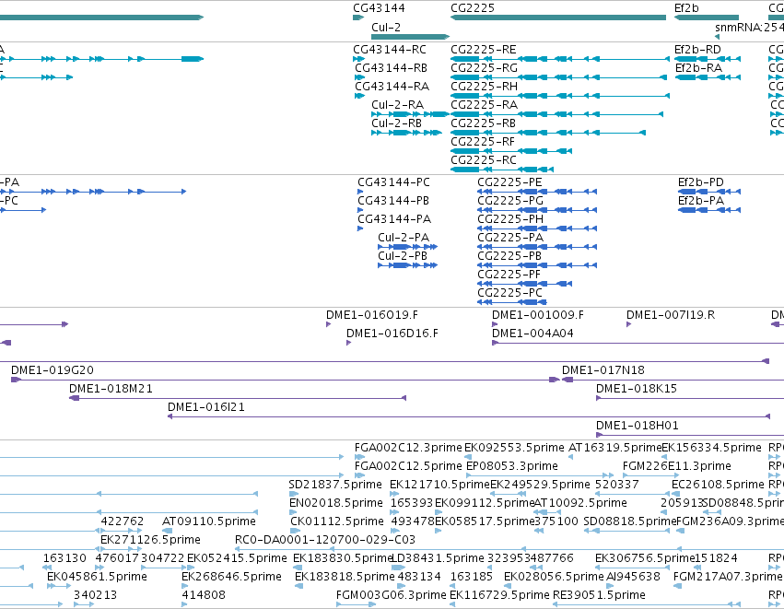Screen dimensions: 784x609
Task: Click EST EK271126.5prime
Action: click(150, 541)
